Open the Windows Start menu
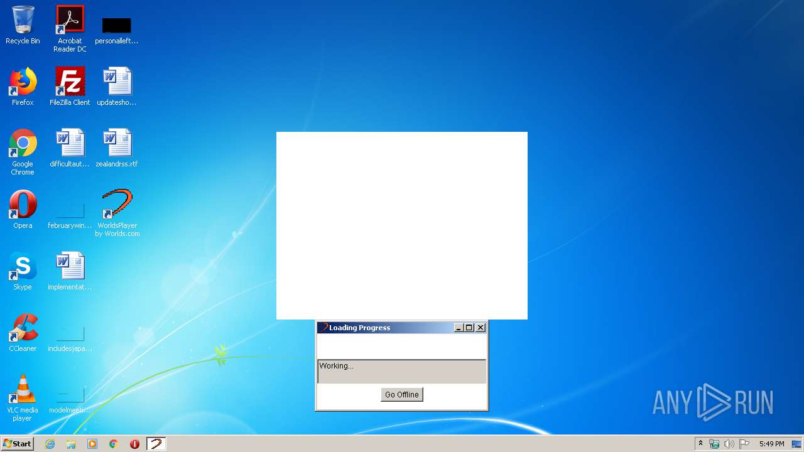 click(18, 444)
